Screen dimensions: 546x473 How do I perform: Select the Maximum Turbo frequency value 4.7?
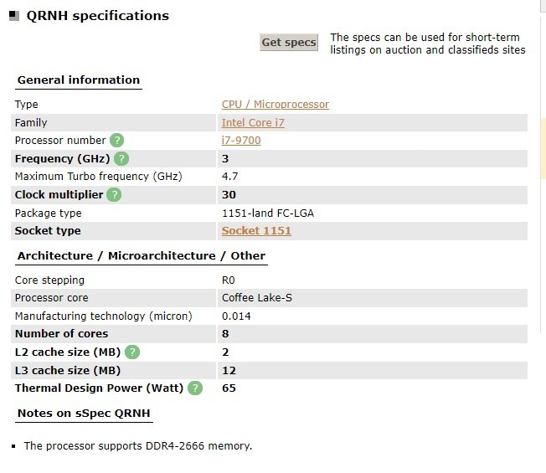pyautogui.click(x=229, y=177)
